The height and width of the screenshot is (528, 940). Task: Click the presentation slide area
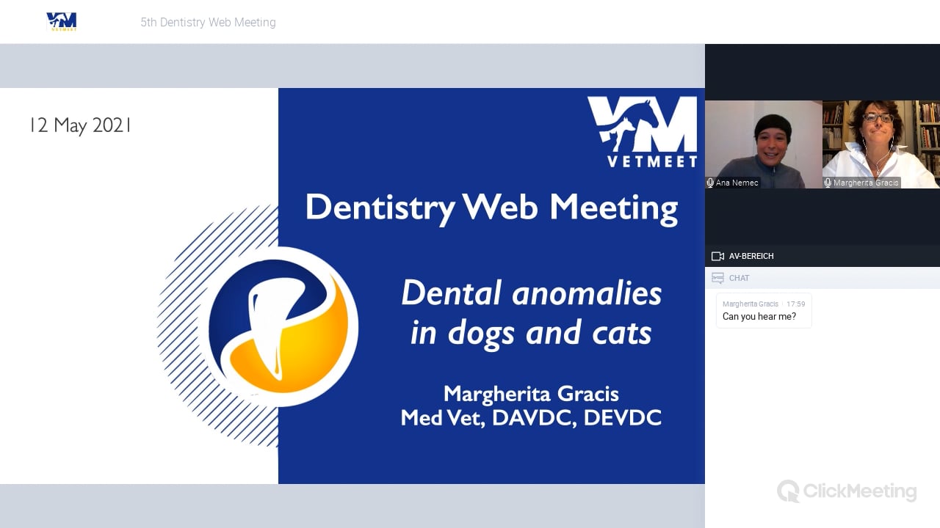click(x=352, y=286)
